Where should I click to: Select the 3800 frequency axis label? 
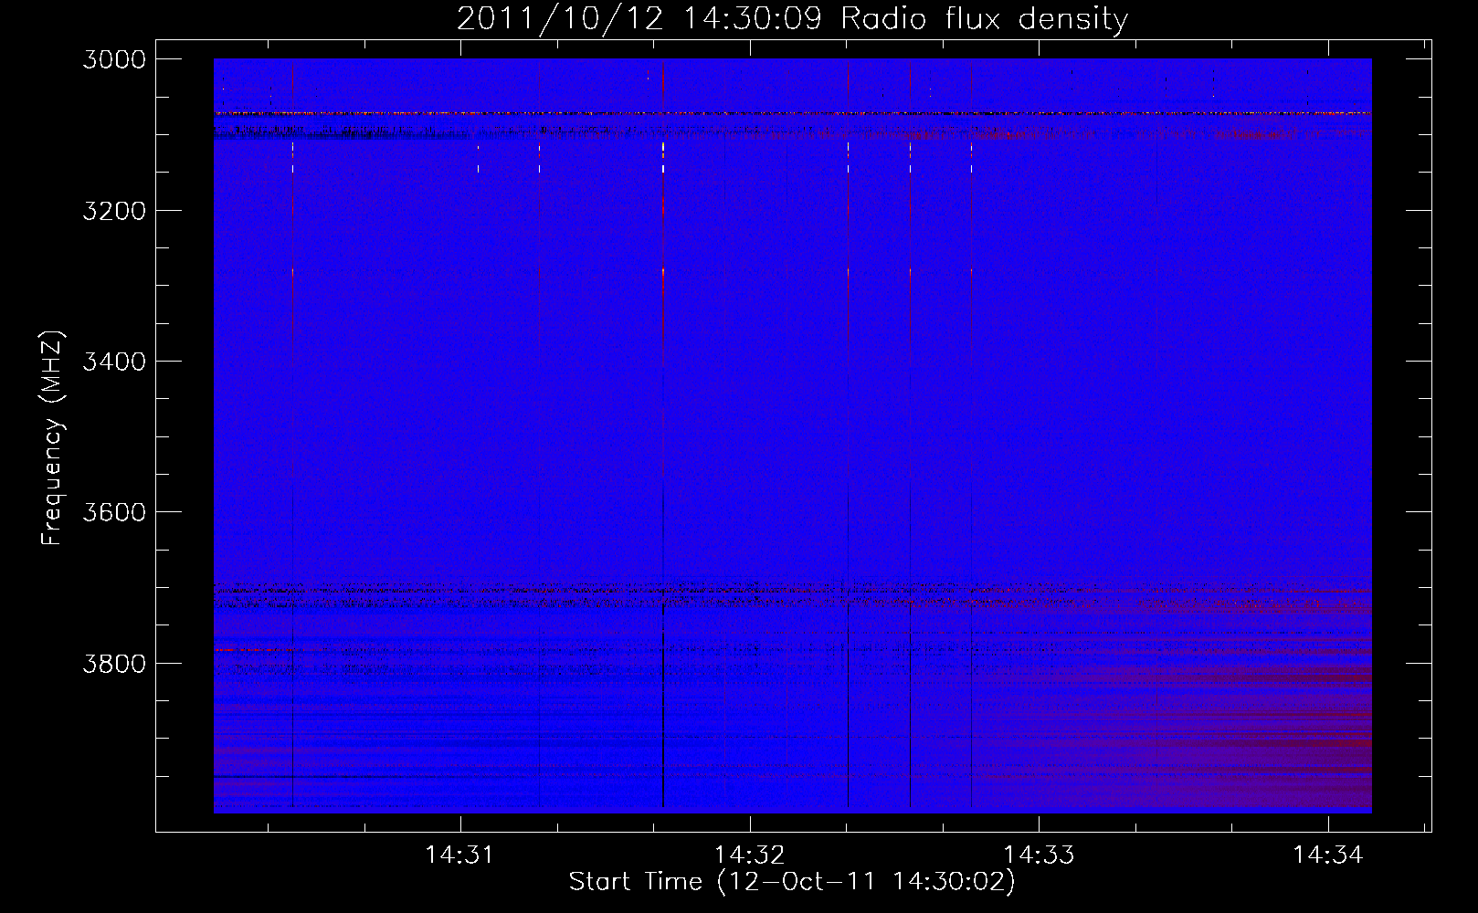[114, 663]
